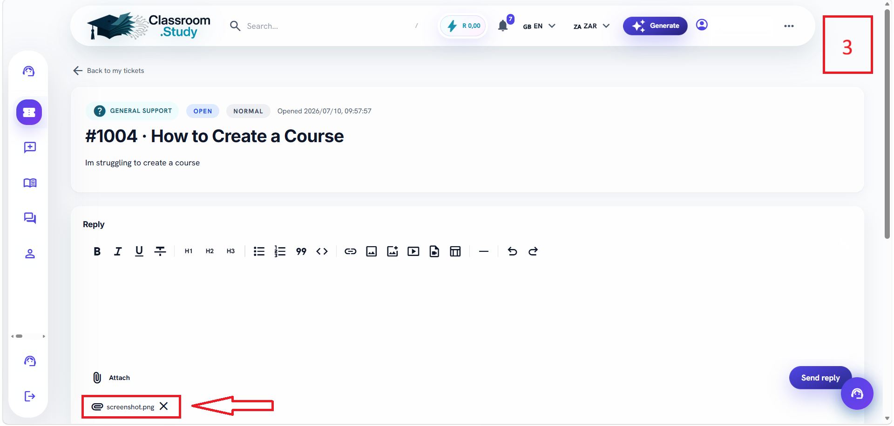The height and width of the screenshot is (426, 894).
Task: Click the OPEN status badge
Action: [203, 111]
